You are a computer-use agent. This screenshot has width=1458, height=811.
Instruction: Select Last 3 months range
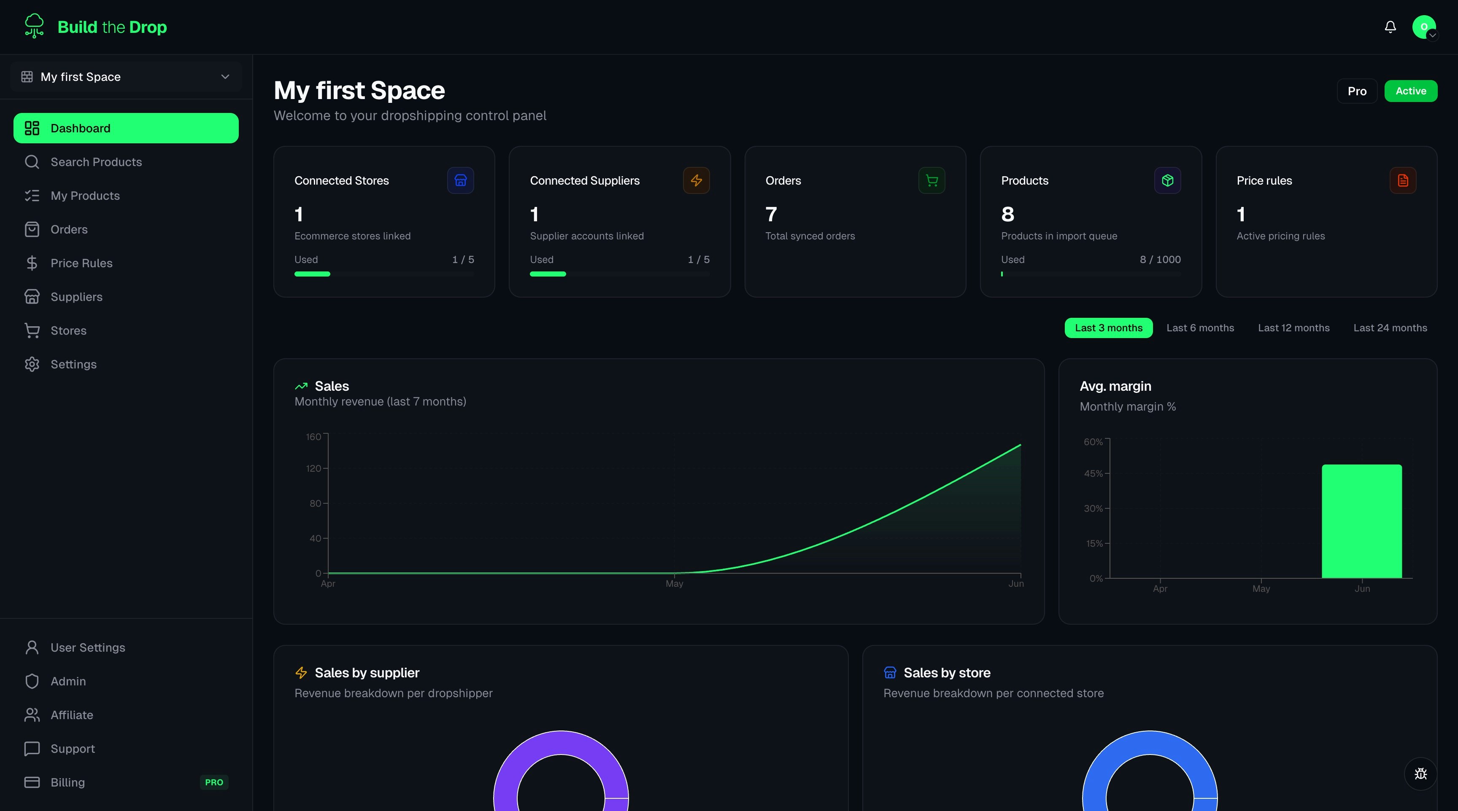coord(1108,328)
